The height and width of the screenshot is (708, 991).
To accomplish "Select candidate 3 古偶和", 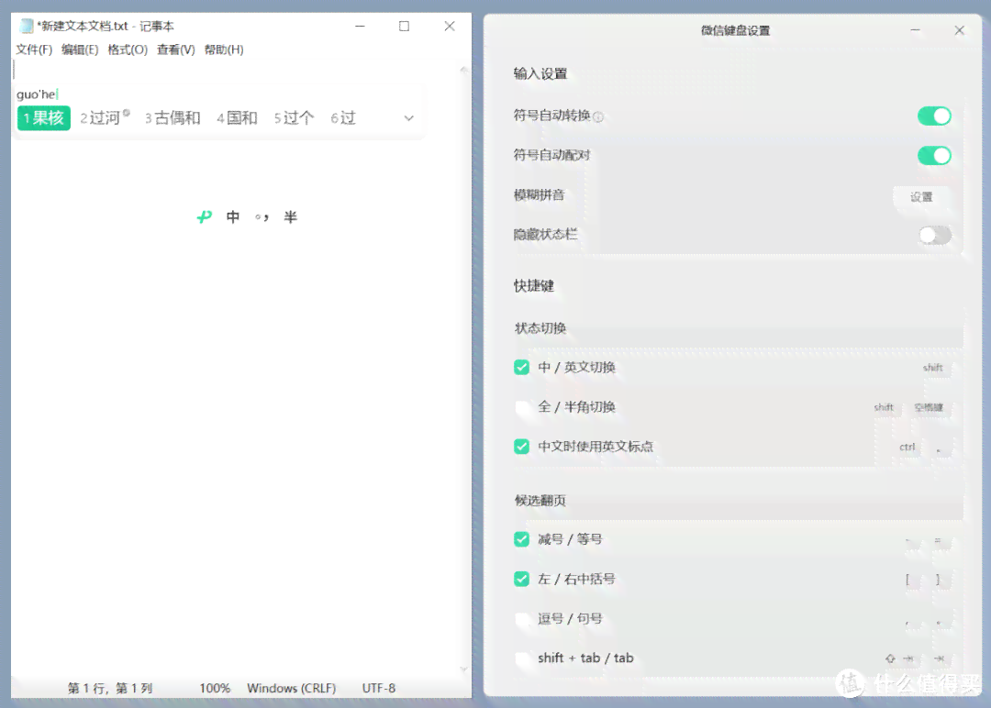I will 173,118.
